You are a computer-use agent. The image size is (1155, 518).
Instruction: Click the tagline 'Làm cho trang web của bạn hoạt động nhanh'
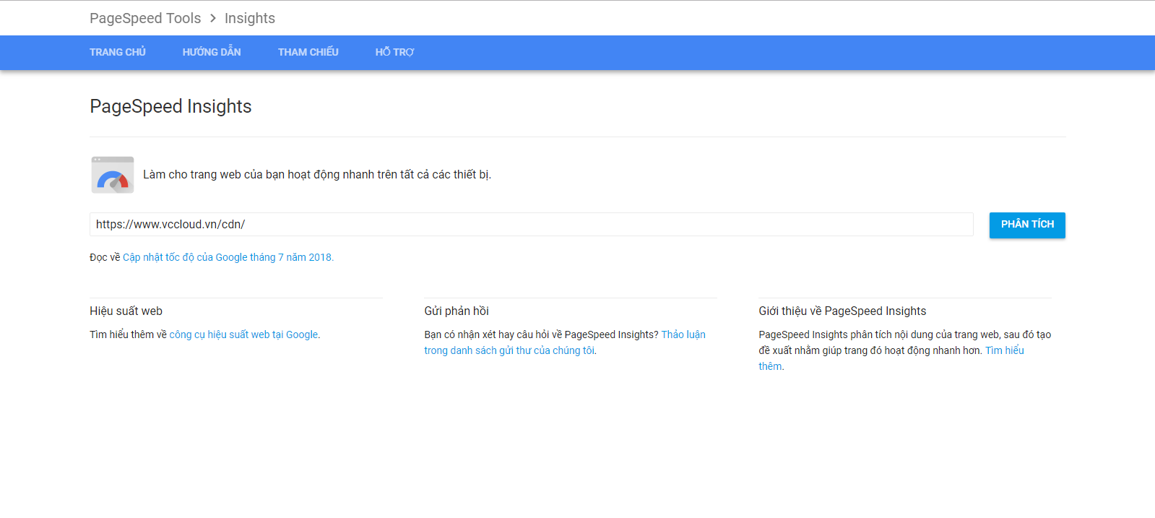[x=317, y=175]
